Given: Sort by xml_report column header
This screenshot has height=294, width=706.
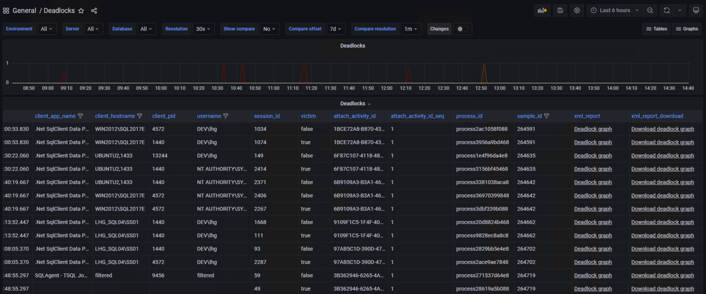Looking at the screenshot, I should click(x=587, y=116).
